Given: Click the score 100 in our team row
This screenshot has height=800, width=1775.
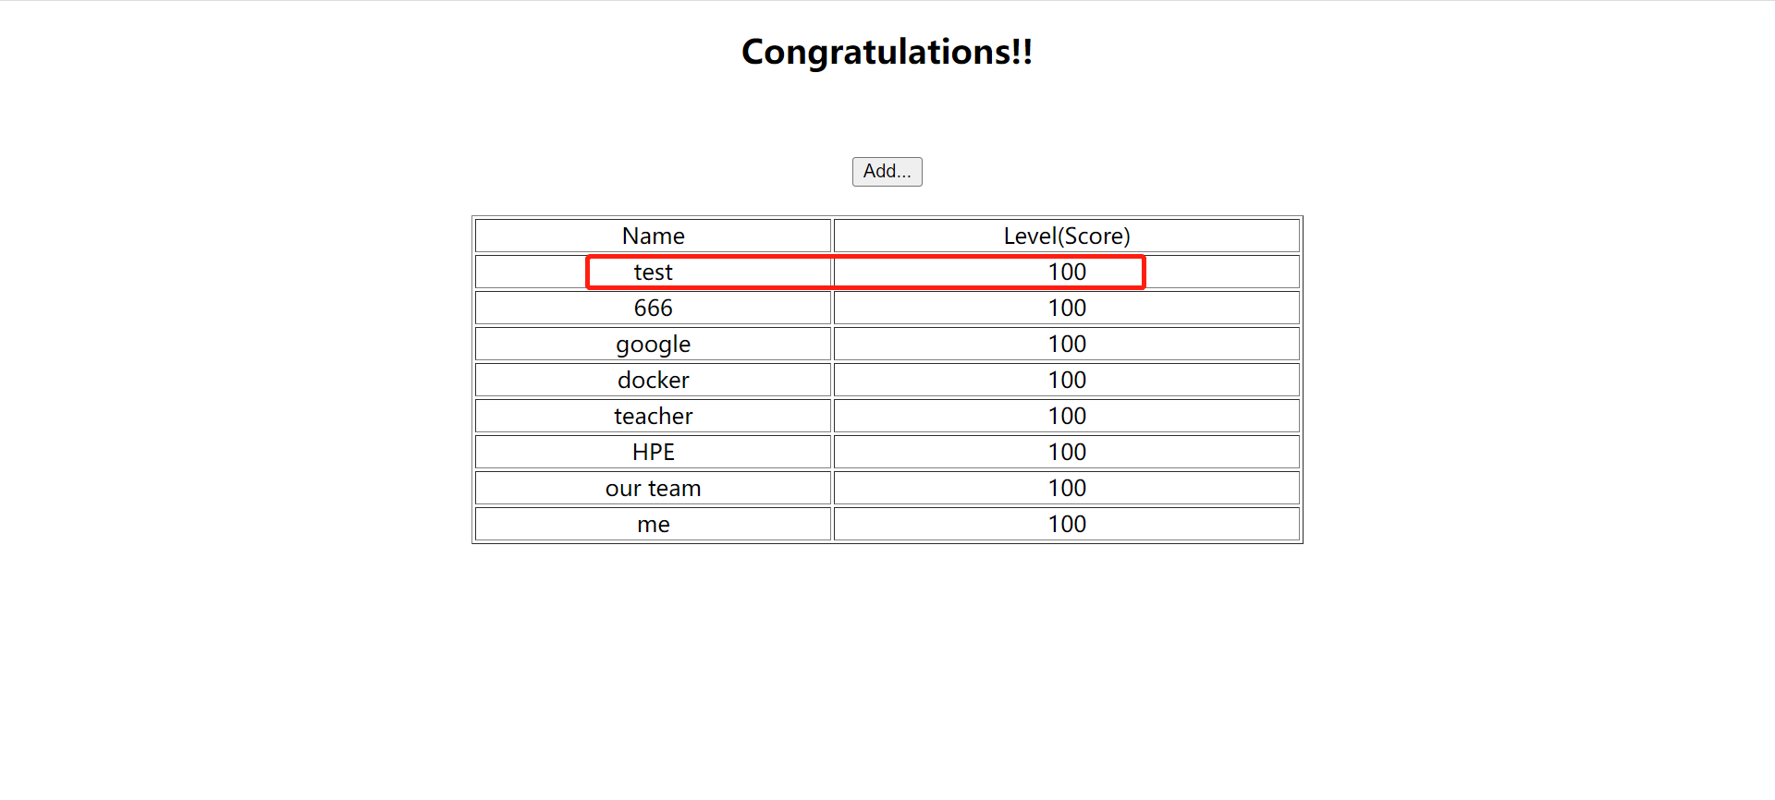Looking at the screenshot, I should tap(1066, 488).
